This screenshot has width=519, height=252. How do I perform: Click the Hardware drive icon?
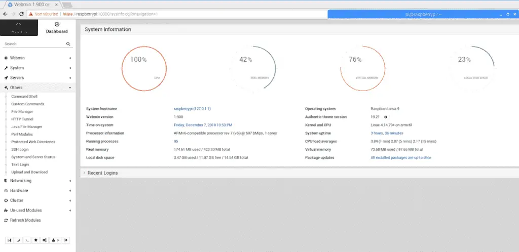click(x=6, y=191)
